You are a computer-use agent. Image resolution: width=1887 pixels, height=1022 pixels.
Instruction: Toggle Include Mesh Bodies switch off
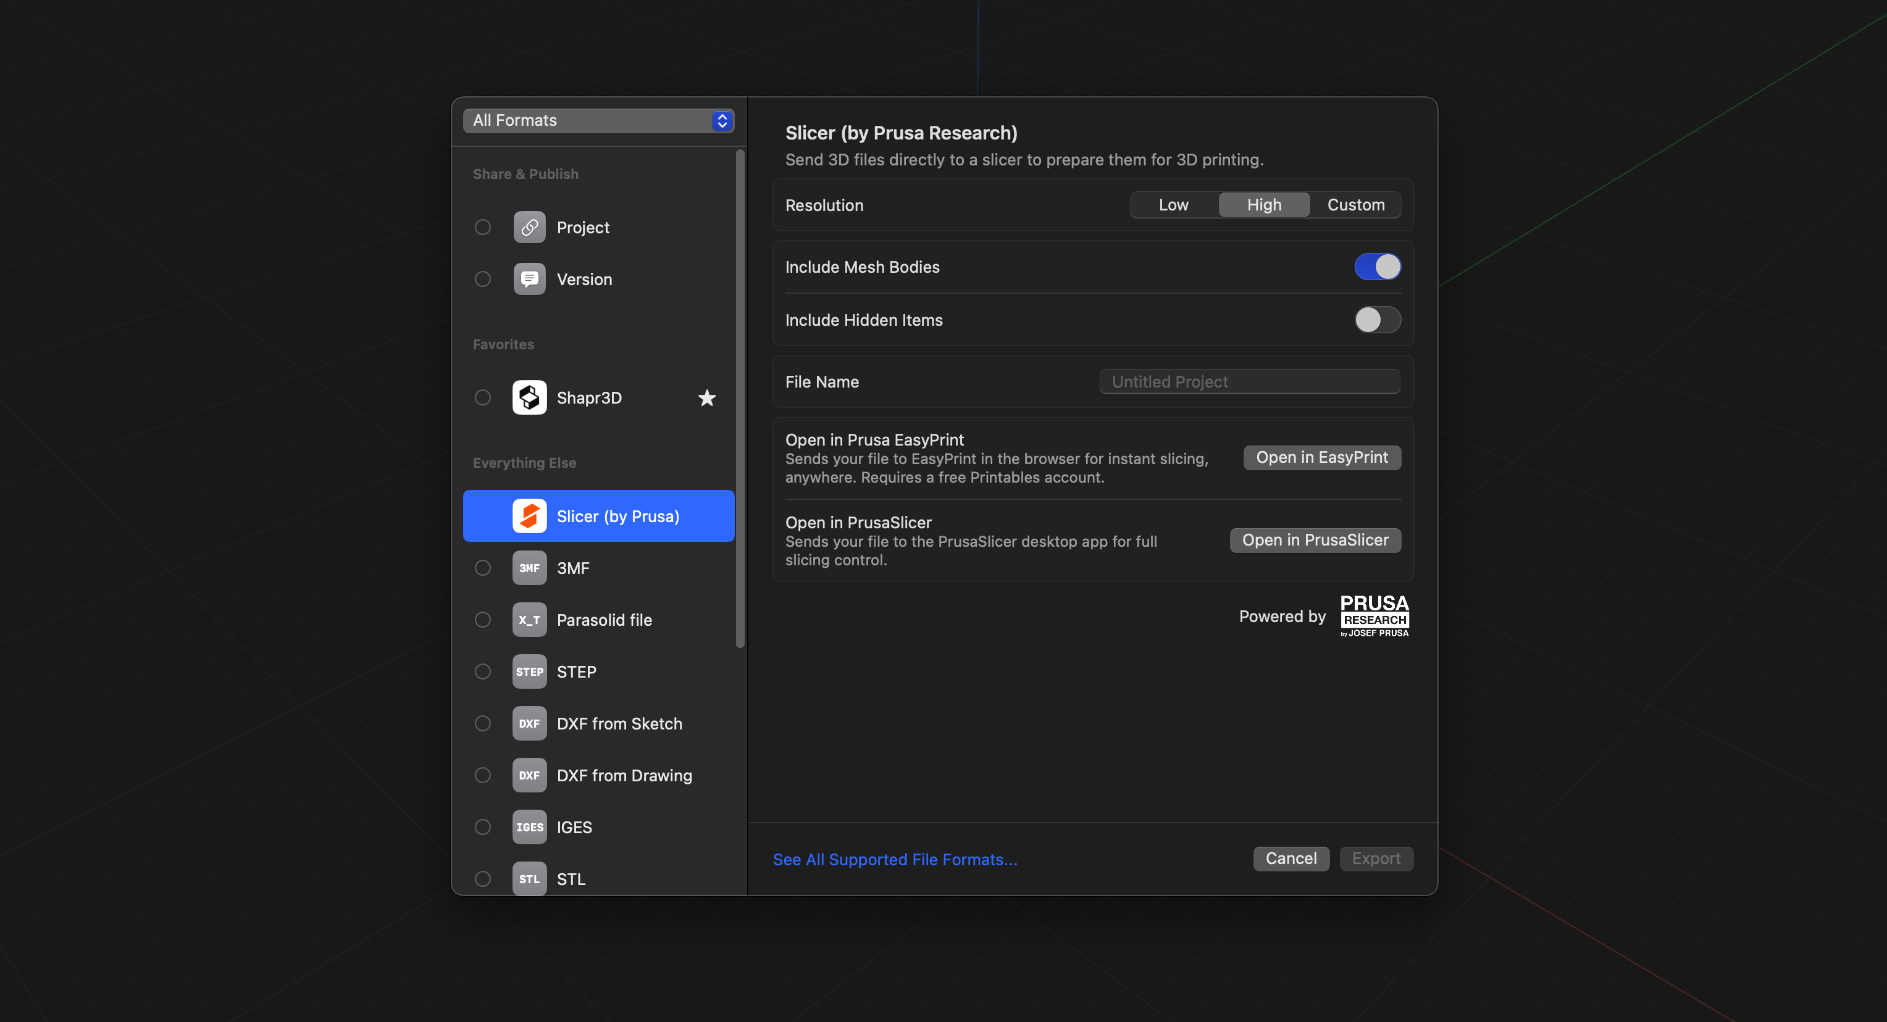pyautogui.click(x=1376, y=267)
